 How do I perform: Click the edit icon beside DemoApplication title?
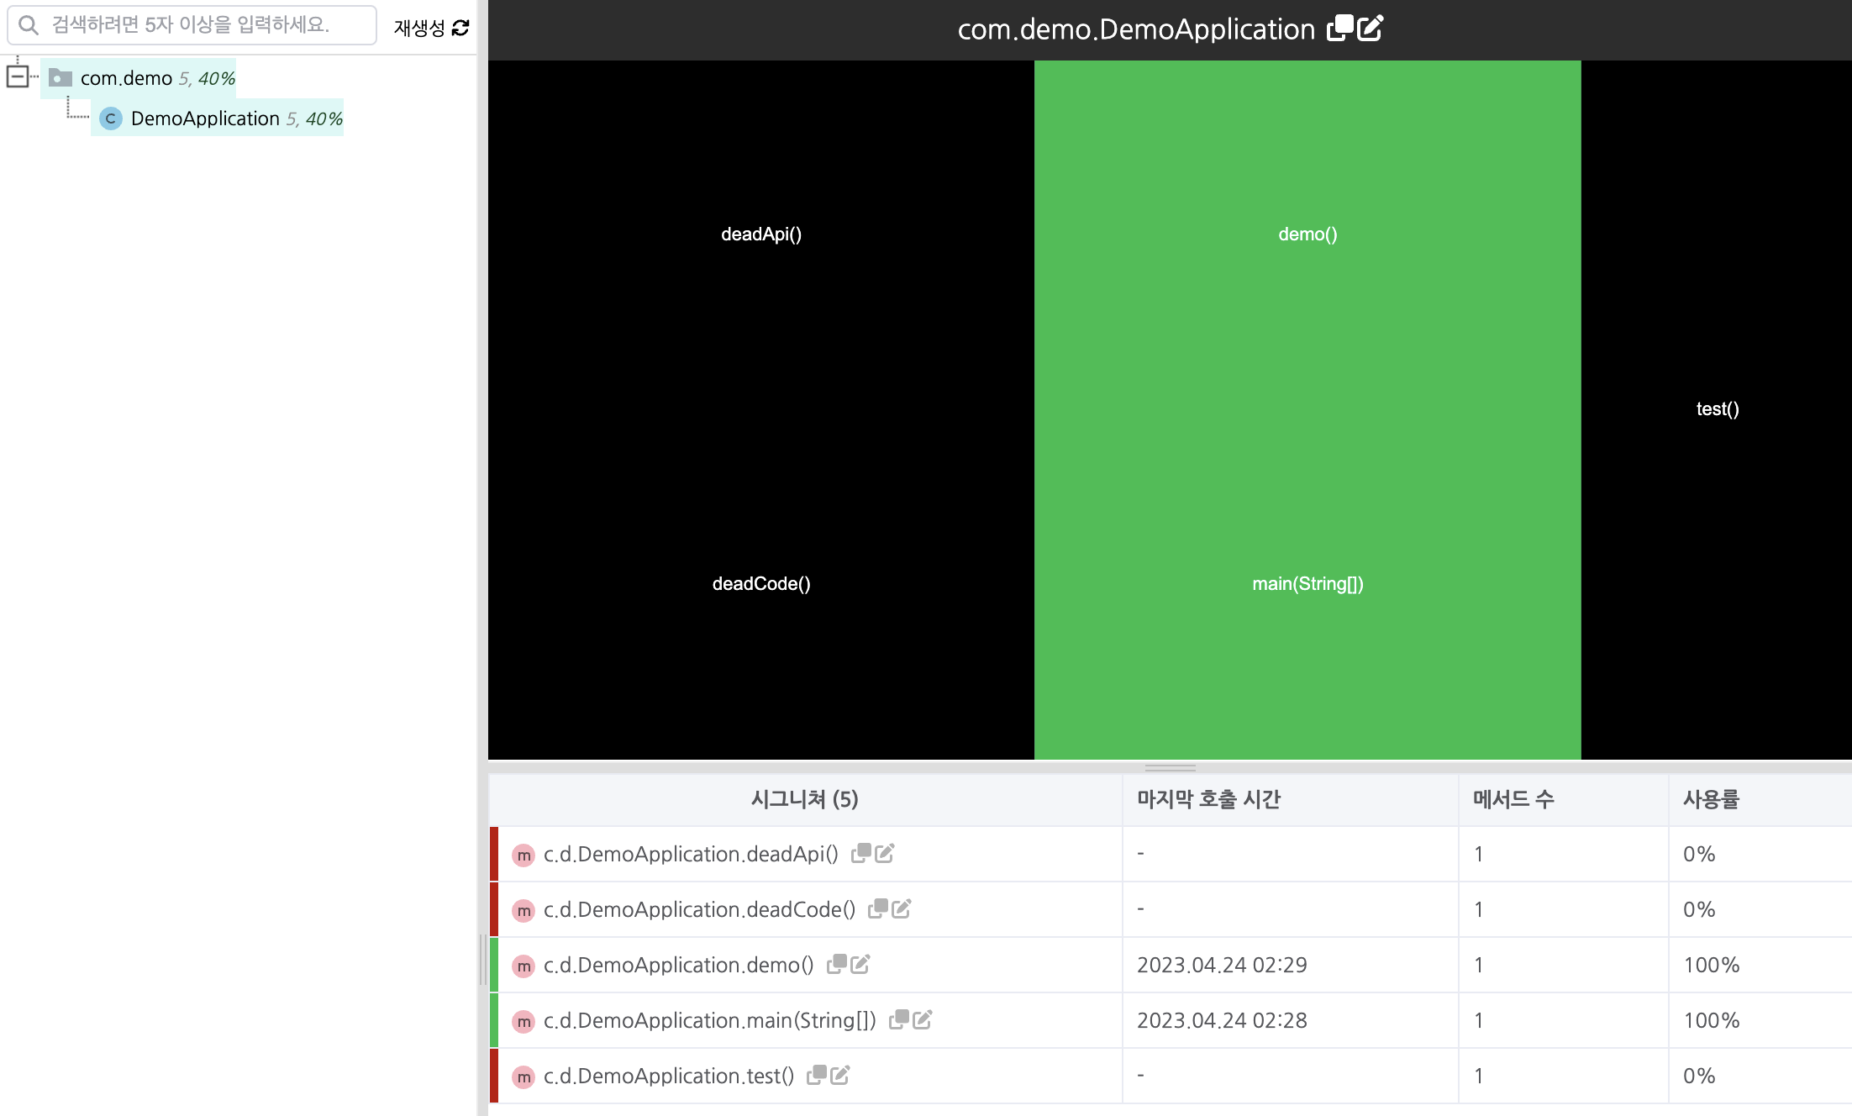coord(1370,29)
